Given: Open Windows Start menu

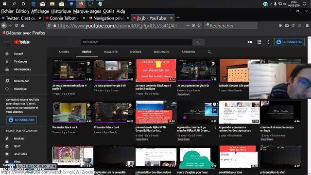Looking at the screenshot, I should coord(4,4).
